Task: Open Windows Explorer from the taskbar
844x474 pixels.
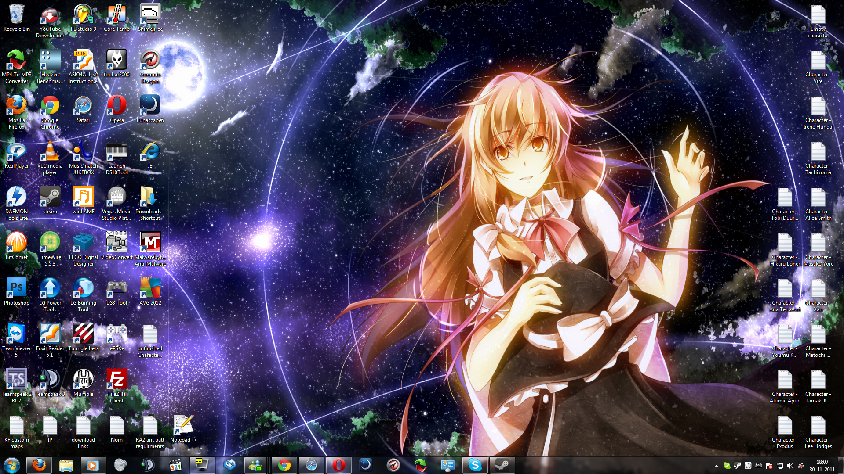Action: [x=66, y=465]
